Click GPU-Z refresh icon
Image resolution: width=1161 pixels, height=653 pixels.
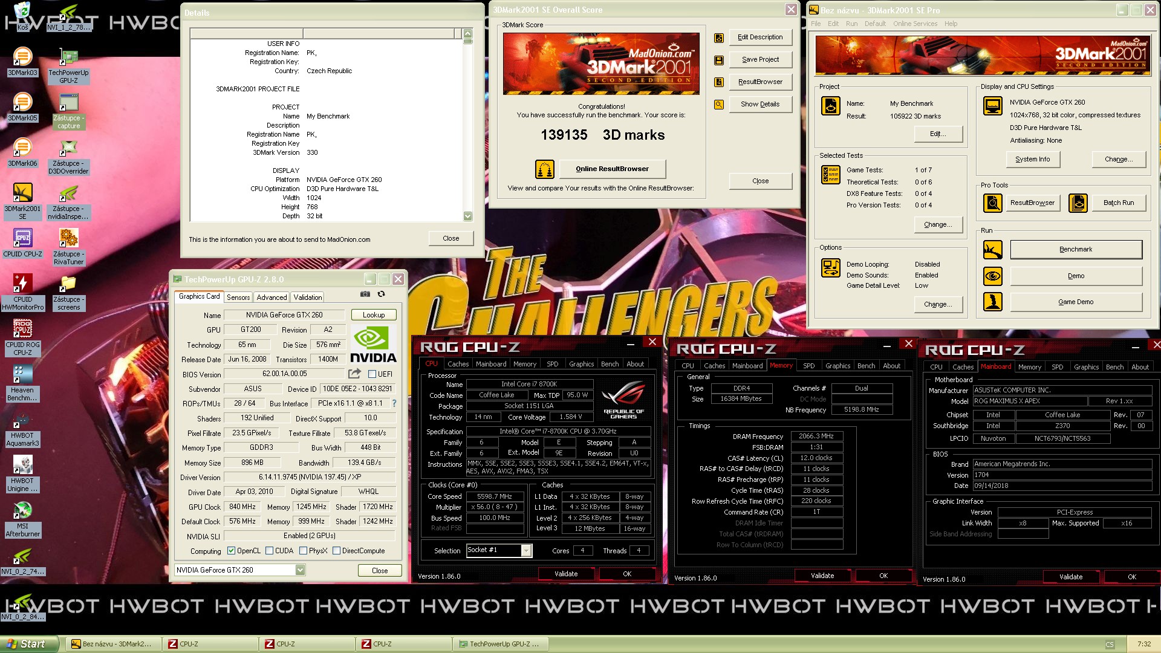pos(382,294)
